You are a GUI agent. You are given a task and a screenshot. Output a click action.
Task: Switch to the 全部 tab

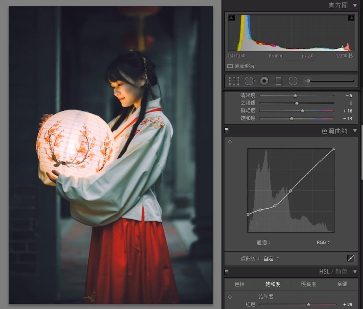342,284
